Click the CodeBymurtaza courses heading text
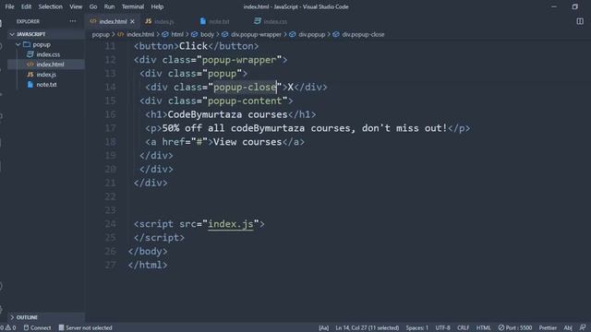 click(227, 114)
